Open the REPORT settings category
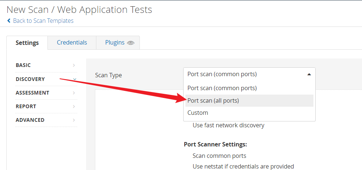362x170 pixels. [x=26, y=106]
